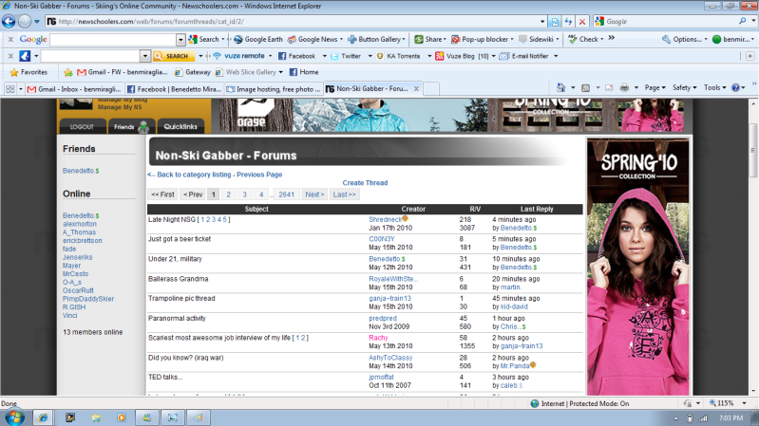Image resolution: width=759 pixels, height=426 pixels.
Task: Expand the address bar history dropdown
Action: click(542, 21)
